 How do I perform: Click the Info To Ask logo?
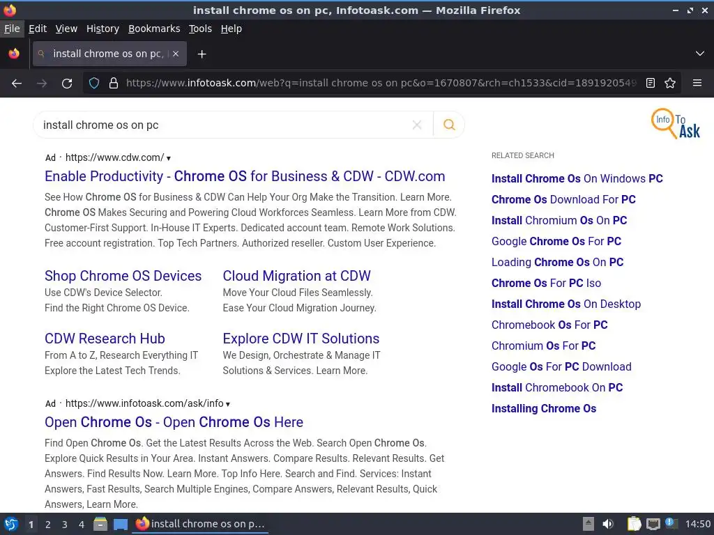click(x=676, y=124)
